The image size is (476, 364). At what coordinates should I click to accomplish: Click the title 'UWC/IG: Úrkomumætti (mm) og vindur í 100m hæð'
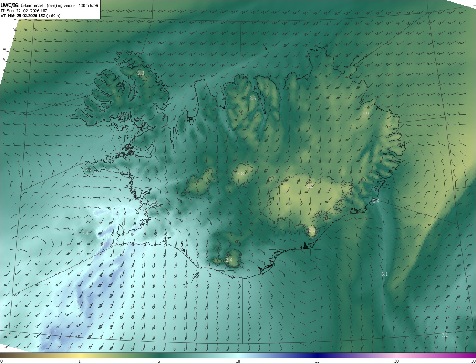click(49, 5)
